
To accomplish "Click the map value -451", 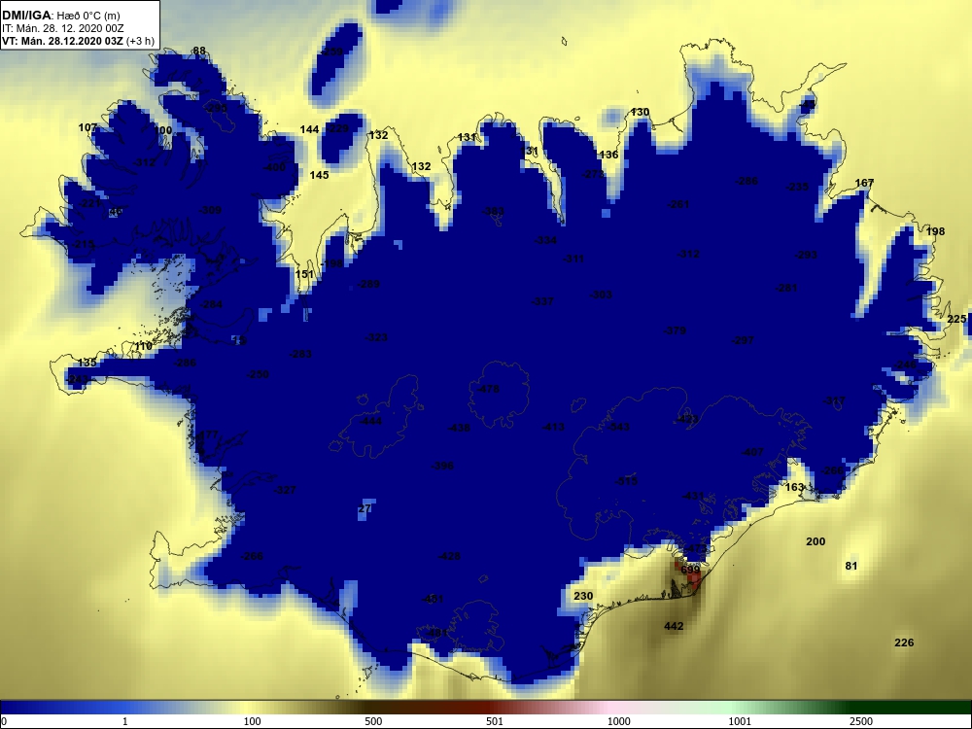I will (433, 599).
